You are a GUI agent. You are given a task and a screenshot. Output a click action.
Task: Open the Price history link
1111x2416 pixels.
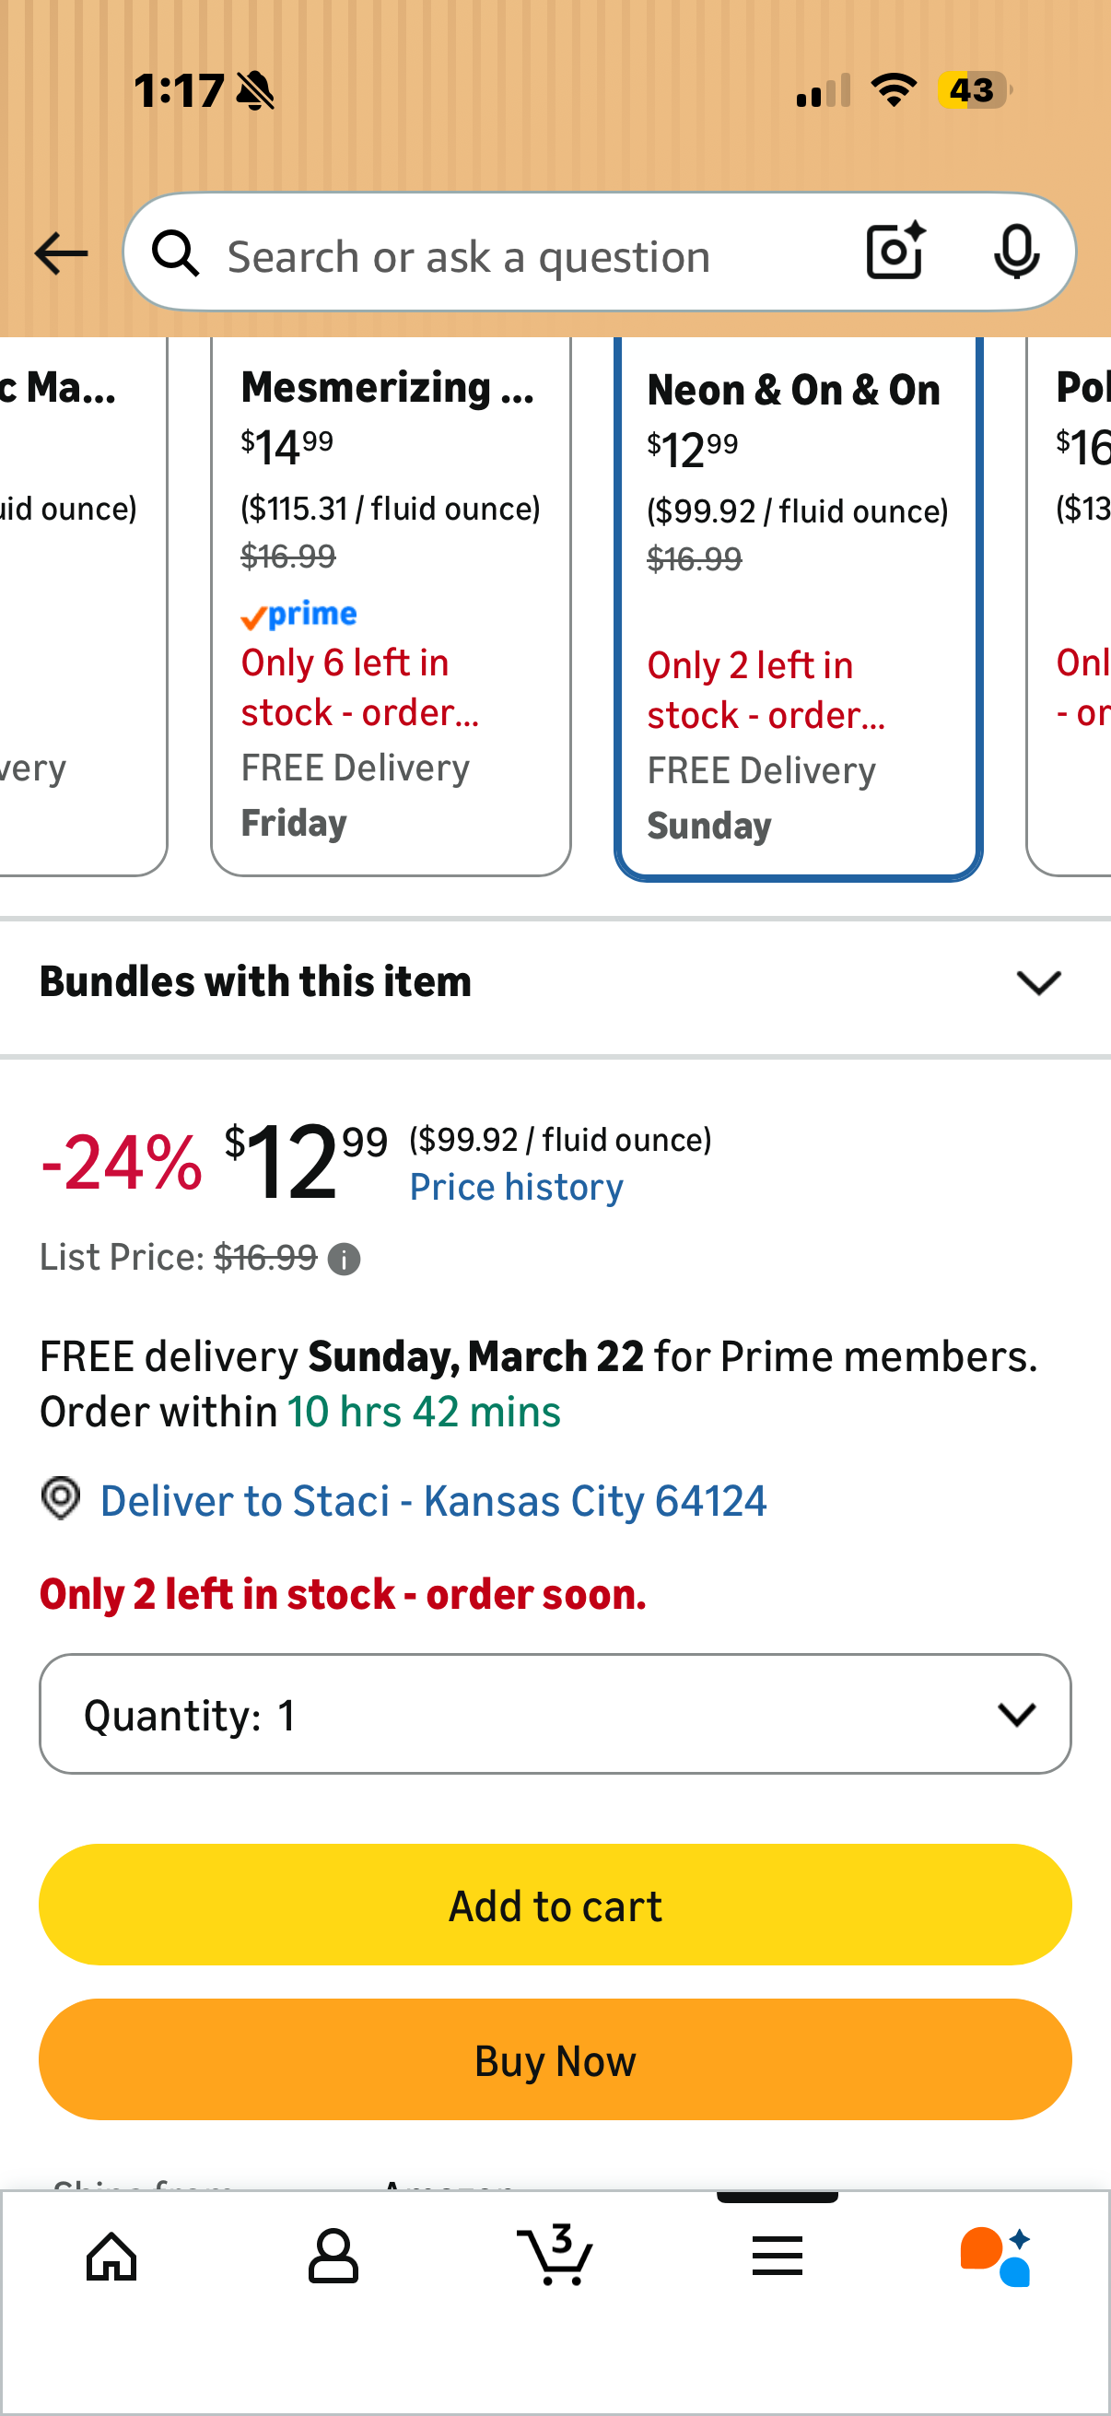coord(517,1188)
